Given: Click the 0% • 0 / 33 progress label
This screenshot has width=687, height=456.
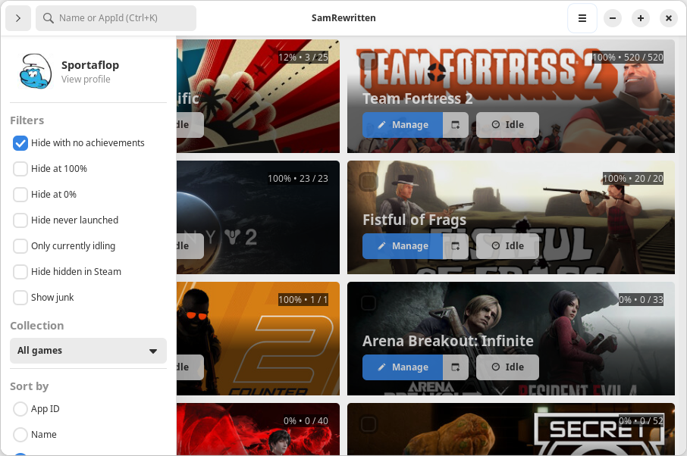Looking at the screenshot, I should (x=641, y=300).
